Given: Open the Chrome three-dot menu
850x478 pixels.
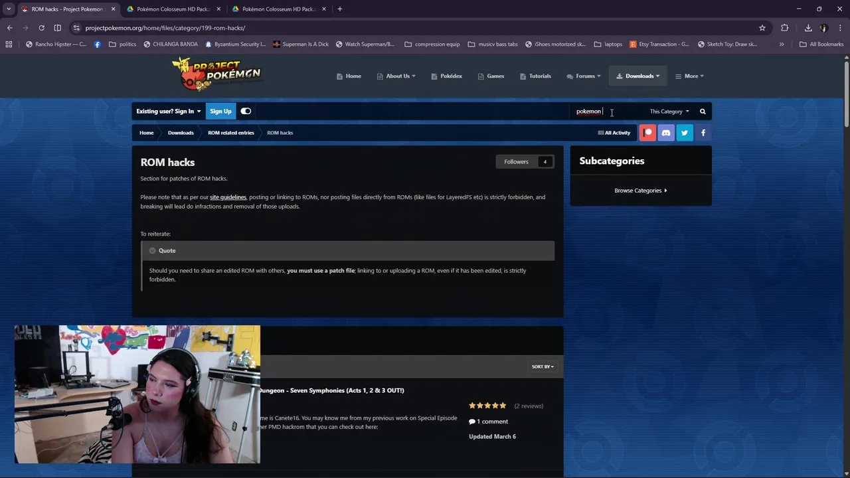Looking at the screenshot, I should click(x=841, y=28).
